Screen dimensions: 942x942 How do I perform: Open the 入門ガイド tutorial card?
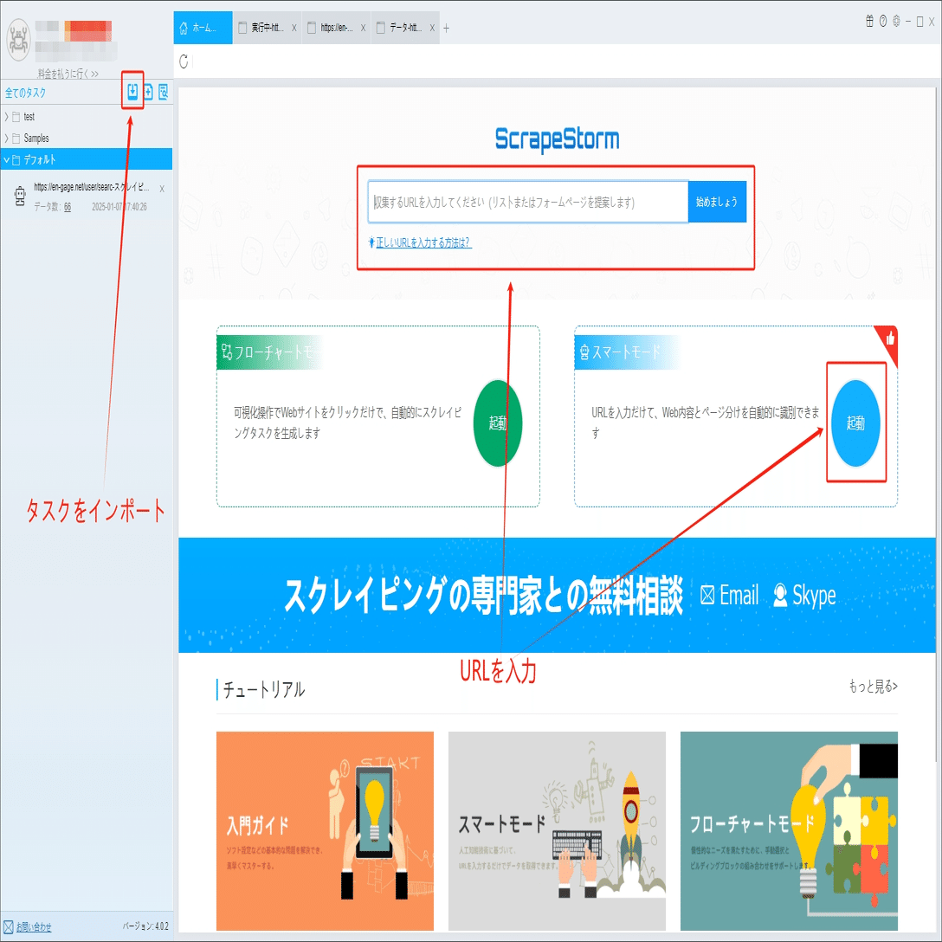coord(325,831)
